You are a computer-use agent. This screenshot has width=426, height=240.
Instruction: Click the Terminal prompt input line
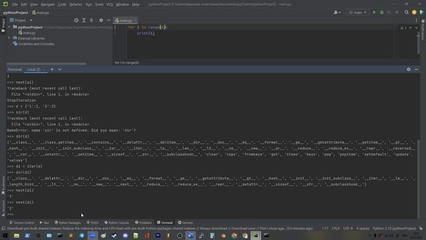coord(212,215)
